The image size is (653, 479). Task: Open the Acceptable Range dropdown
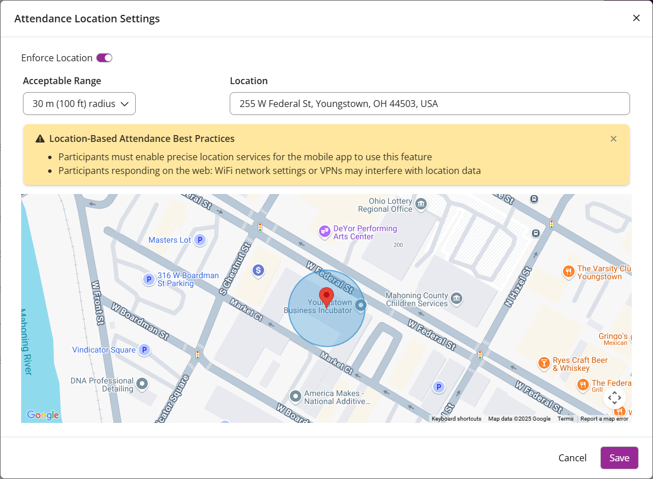click(x=79, y=104)
